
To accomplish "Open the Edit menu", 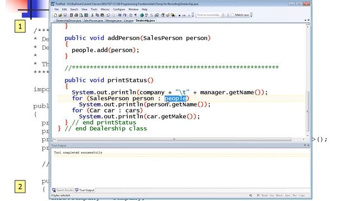I will point(65,9).
